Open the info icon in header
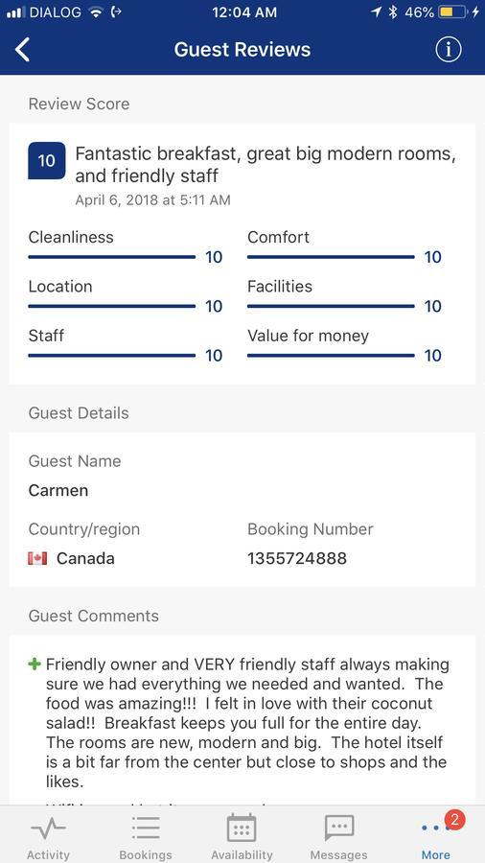The width and height of the screenshot is (485, 863). coord(449,50)
